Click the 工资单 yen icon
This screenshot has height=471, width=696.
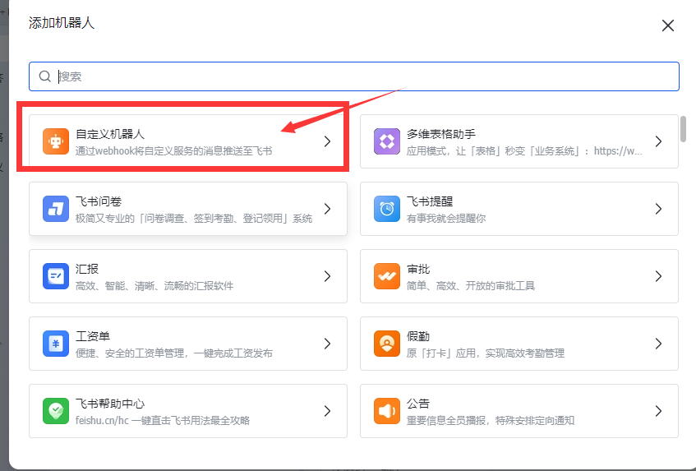56,344
